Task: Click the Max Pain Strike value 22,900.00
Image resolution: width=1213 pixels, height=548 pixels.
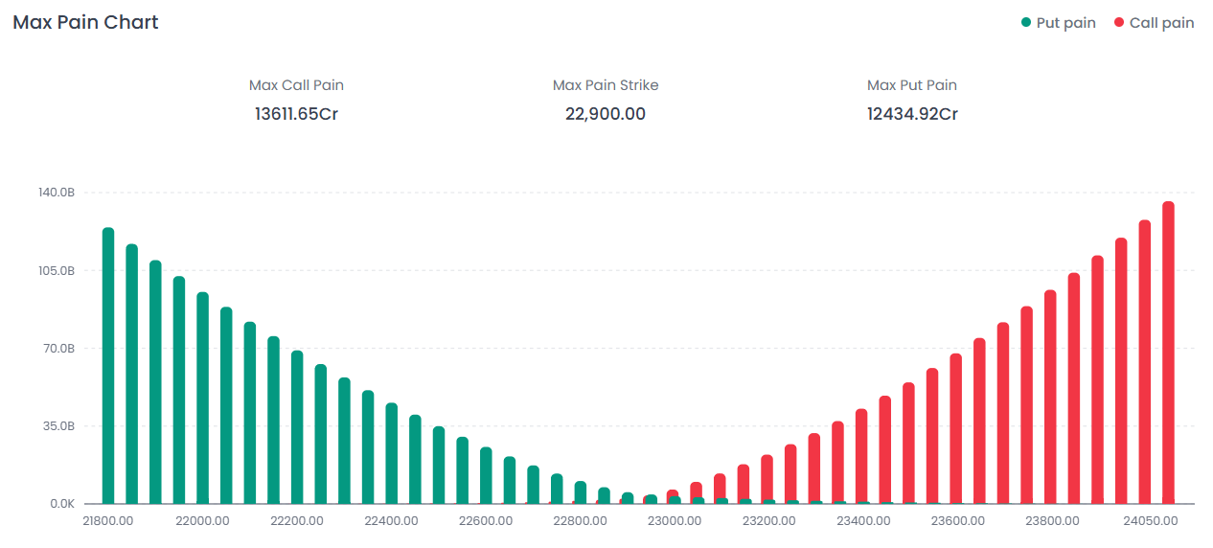Action: coord(606,114)
